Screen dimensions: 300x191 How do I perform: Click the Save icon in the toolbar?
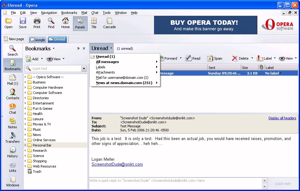click(23, 23)
